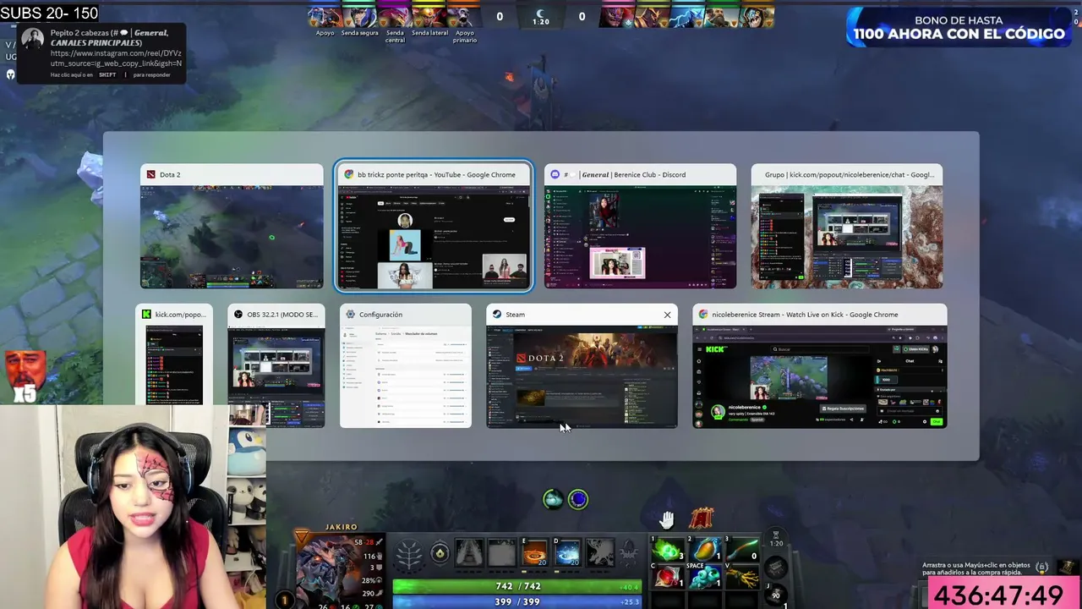This screenshot has height=609, width=1082.
Task: Click the quick-buy icon in the bottom-right corner
Action: click(1069, 567)
